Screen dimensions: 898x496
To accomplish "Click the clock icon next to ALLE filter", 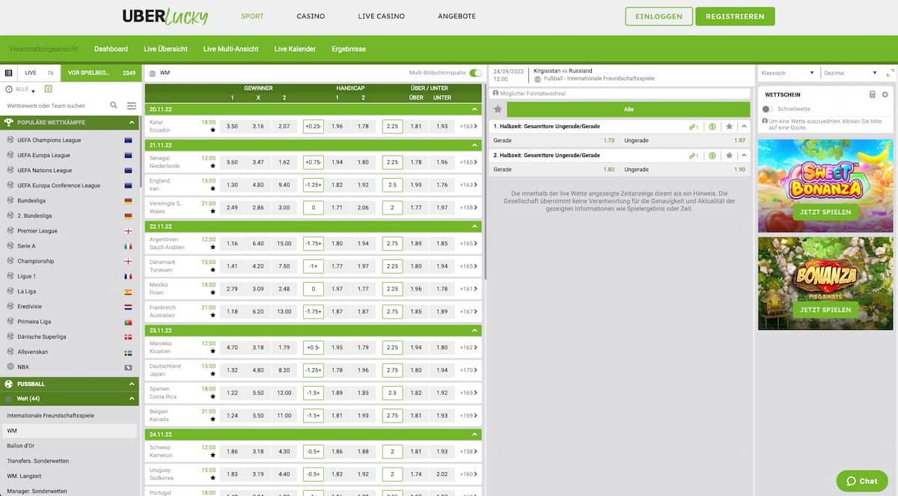I will coord(9,89).
